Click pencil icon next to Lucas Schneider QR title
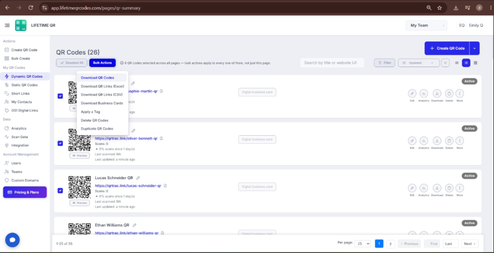Image resolution: width=494 pixels, height=253 pixels. (138, 178)
